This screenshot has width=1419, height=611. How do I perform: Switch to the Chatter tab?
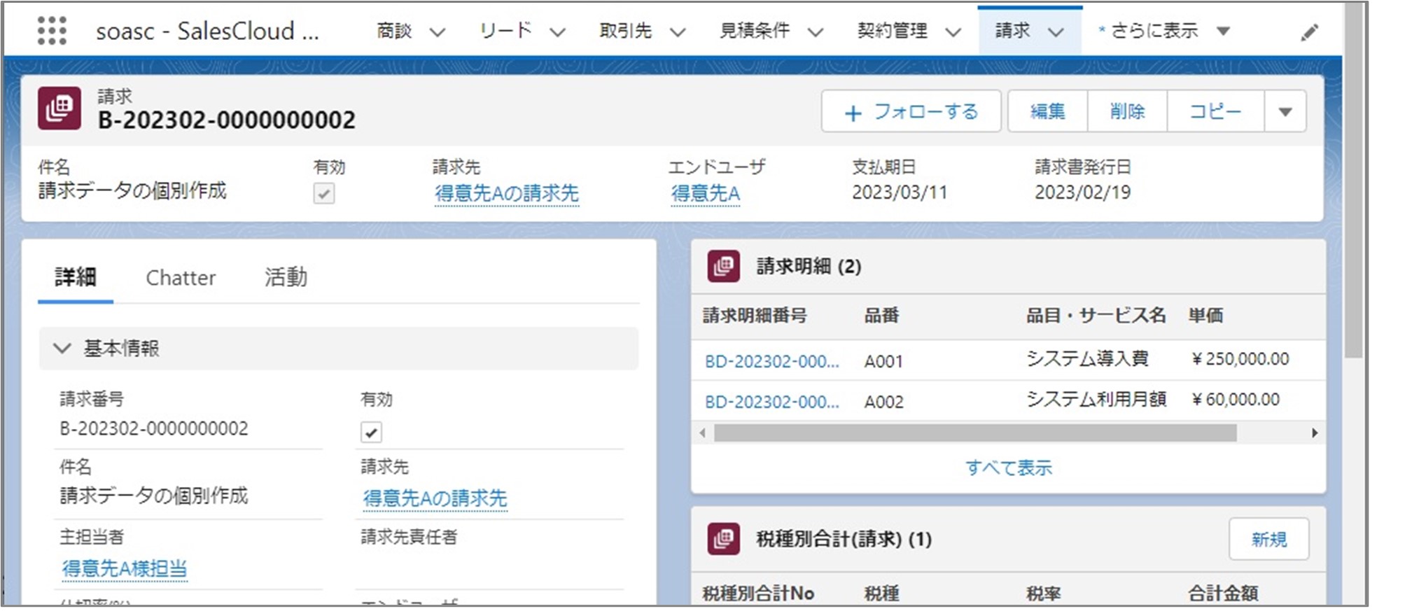(x=181, y=278)
